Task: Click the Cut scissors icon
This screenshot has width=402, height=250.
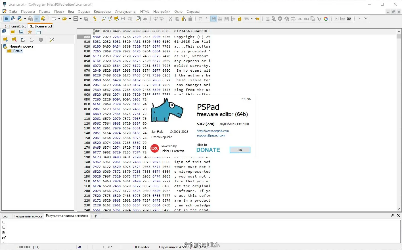Action: pos(171,19)
